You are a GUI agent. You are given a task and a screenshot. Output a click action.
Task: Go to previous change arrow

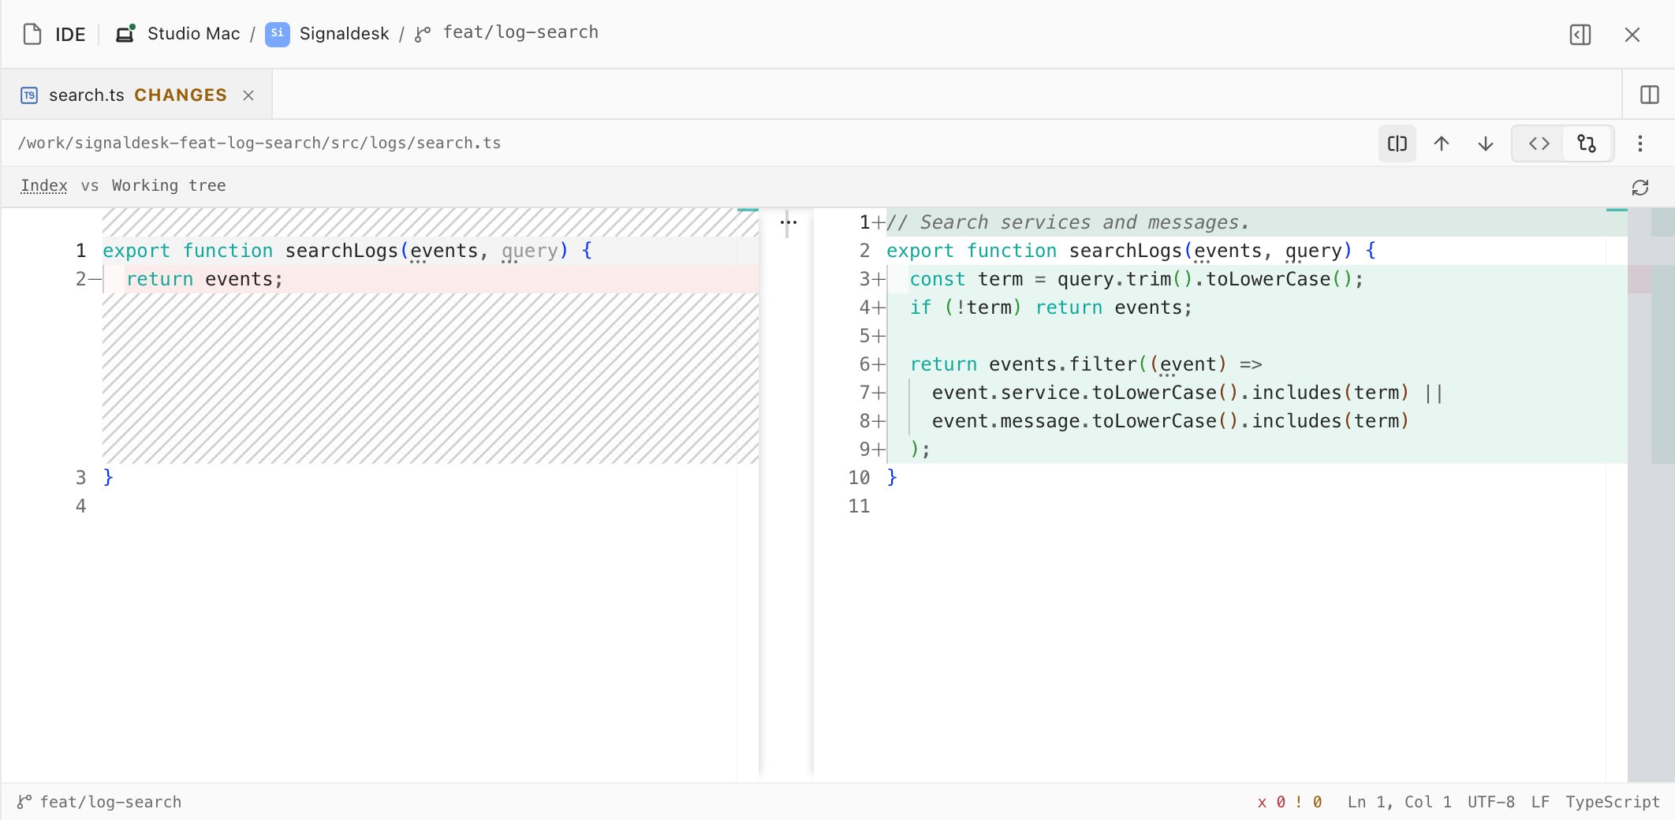tap(1442, 143)
